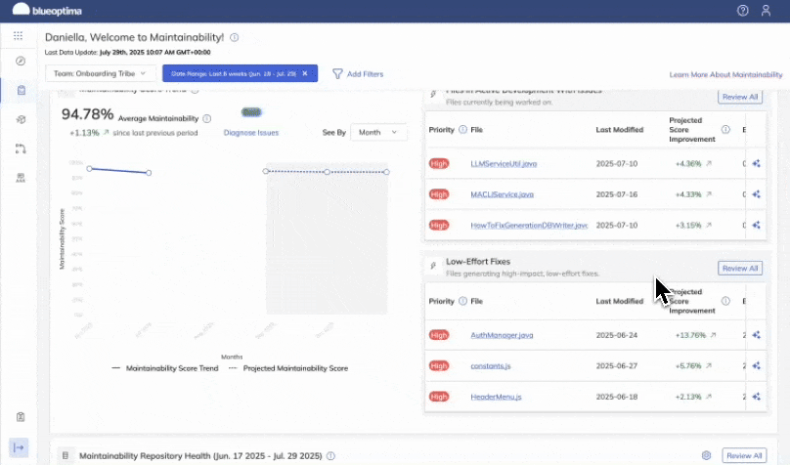790x465 pixels.
Task: Click AI sparkle icon for HowToFixGenerationDBWriter row
Action: [x=756, y=225]
